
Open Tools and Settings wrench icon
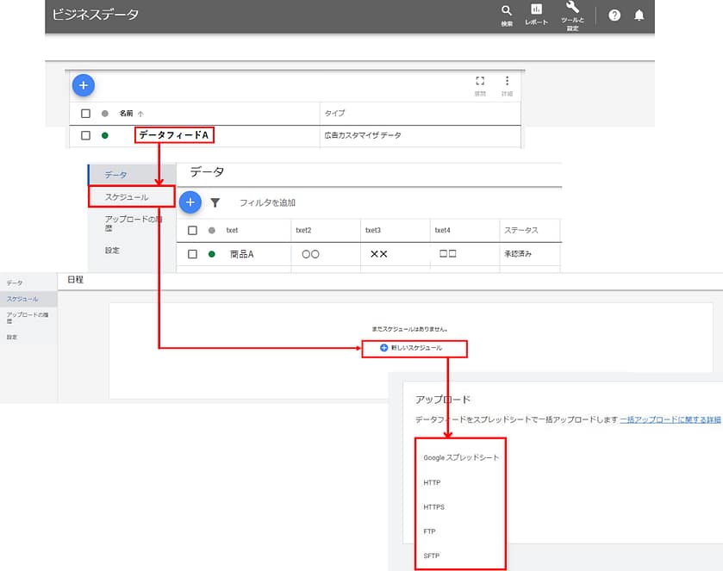coord(571,9)
